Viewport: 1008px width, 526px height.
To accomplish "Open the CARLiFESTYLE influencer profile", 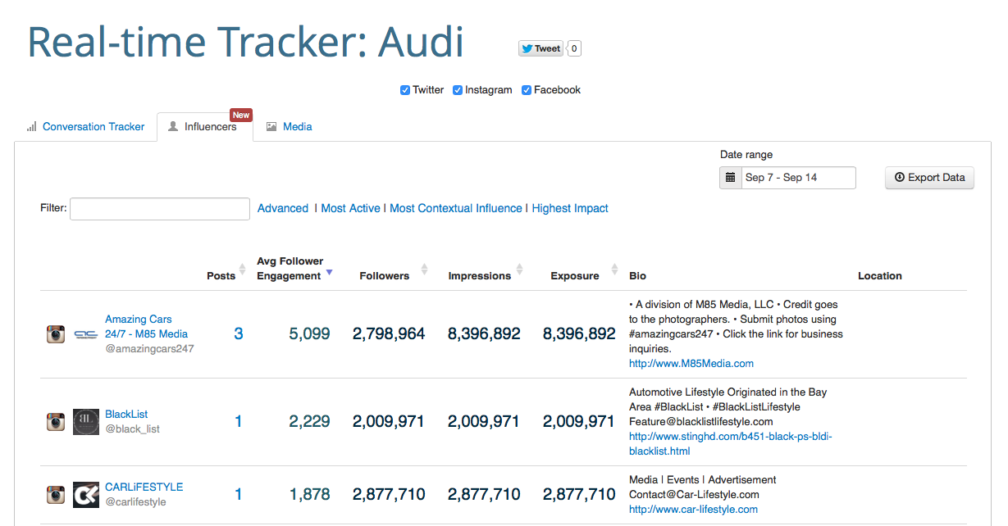I will pyautogui.click(x=144, y=487).
